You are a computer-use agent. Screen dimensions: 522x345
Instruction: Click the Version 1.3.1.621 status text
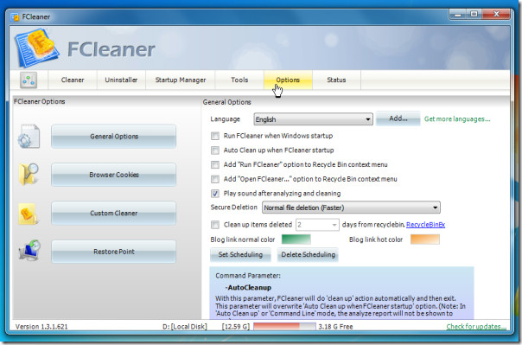[x=41, y=327]
